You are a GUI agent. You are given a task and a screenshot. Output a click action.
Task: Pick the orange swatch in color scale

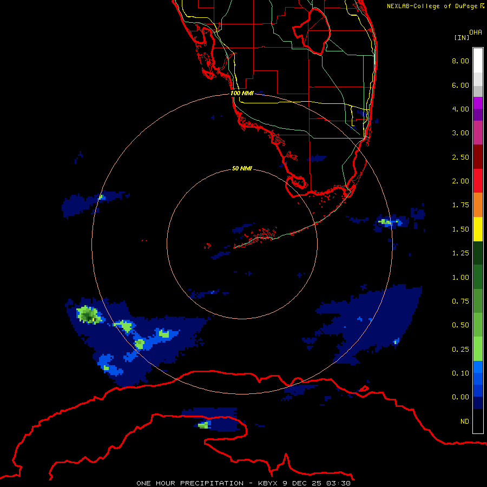(478, 205)
